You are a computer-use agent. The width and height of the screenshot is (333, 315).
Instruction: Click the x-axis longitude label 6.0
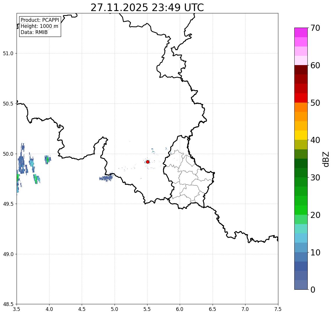180,309
